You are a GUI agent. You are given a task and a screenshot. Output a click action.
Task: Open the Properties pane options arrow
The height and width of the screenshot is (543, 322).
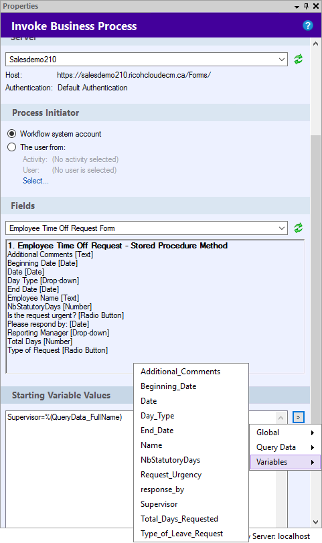tap(297, 7)
